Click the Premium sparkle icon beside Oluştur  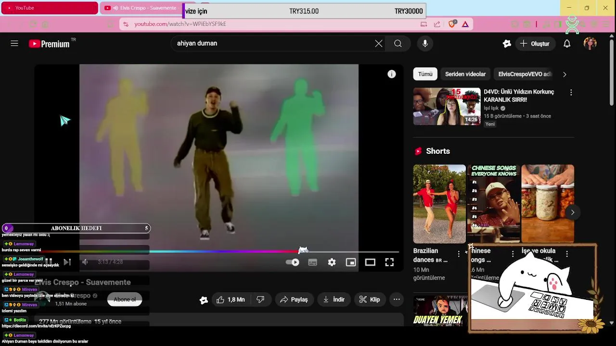pos(507,43)
